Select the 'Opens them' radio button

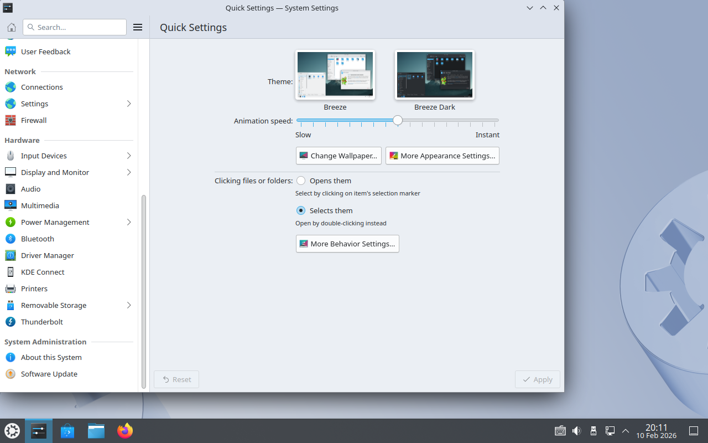[301, 181]
